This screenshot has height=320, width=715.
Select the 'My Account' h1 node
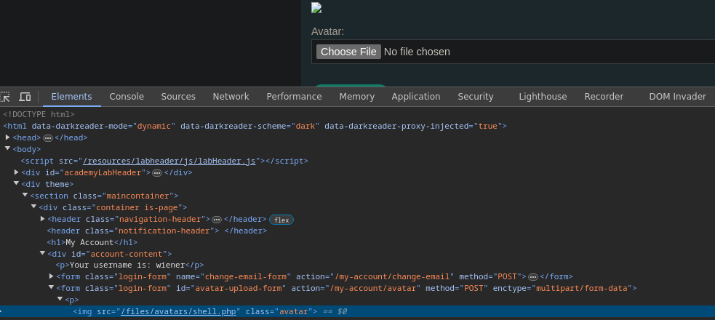92,242
